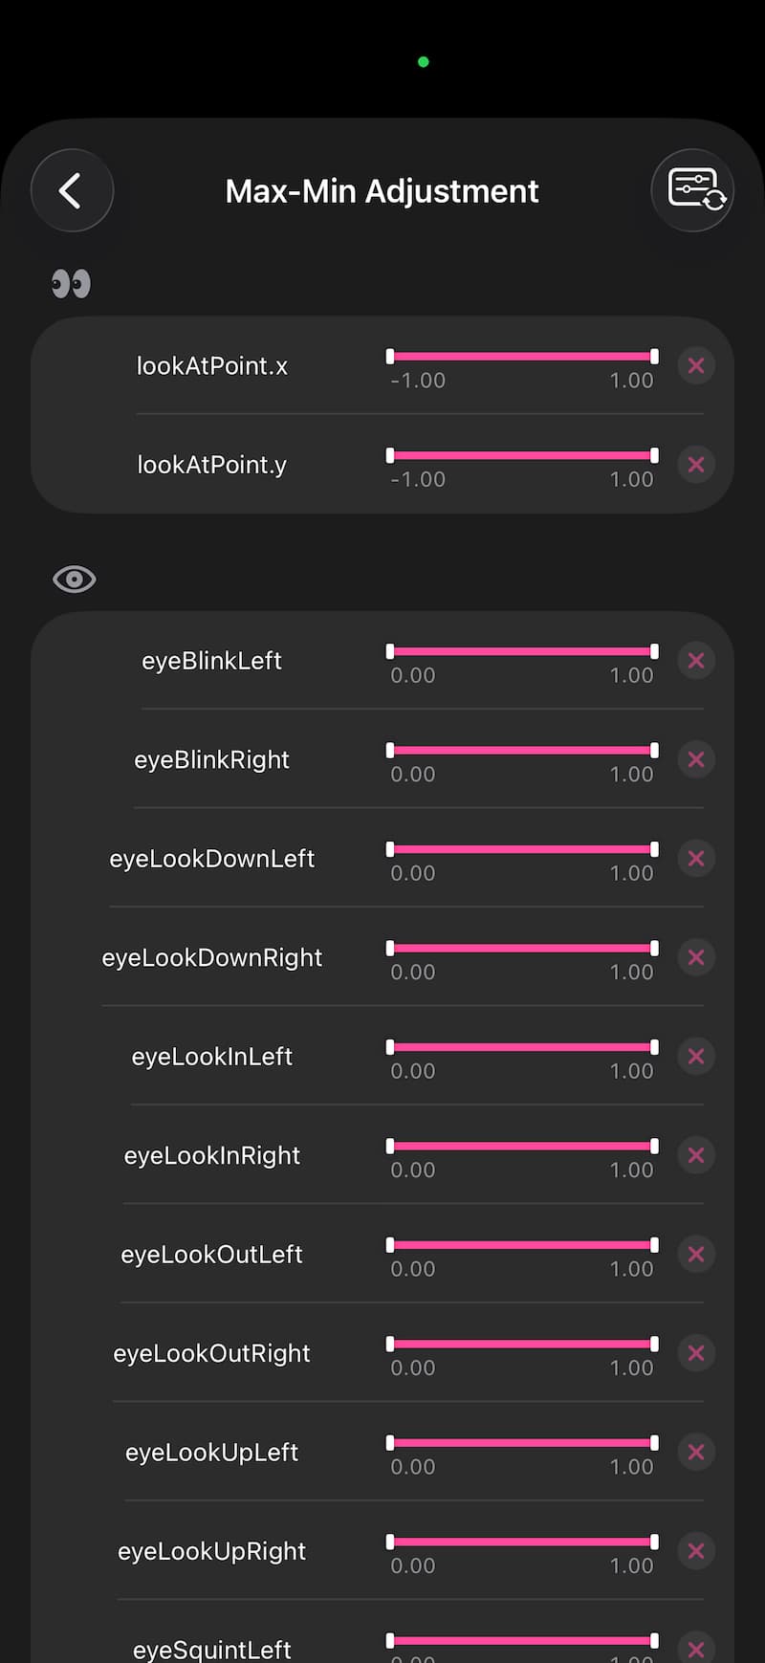Tap the eyes emoji section header
765x1663 pixels.
coord(72,284)
